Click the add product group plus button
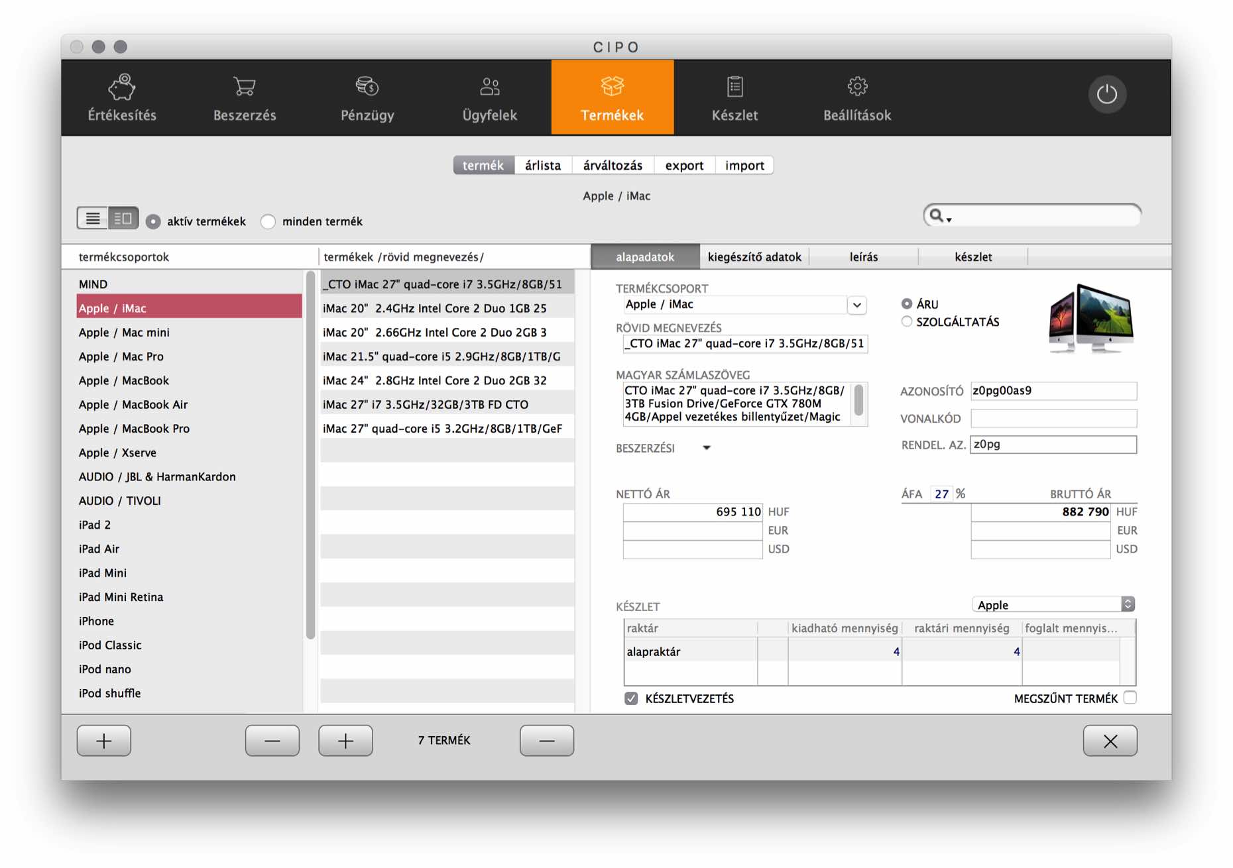The image size is (1233, 868). (104, 740)
